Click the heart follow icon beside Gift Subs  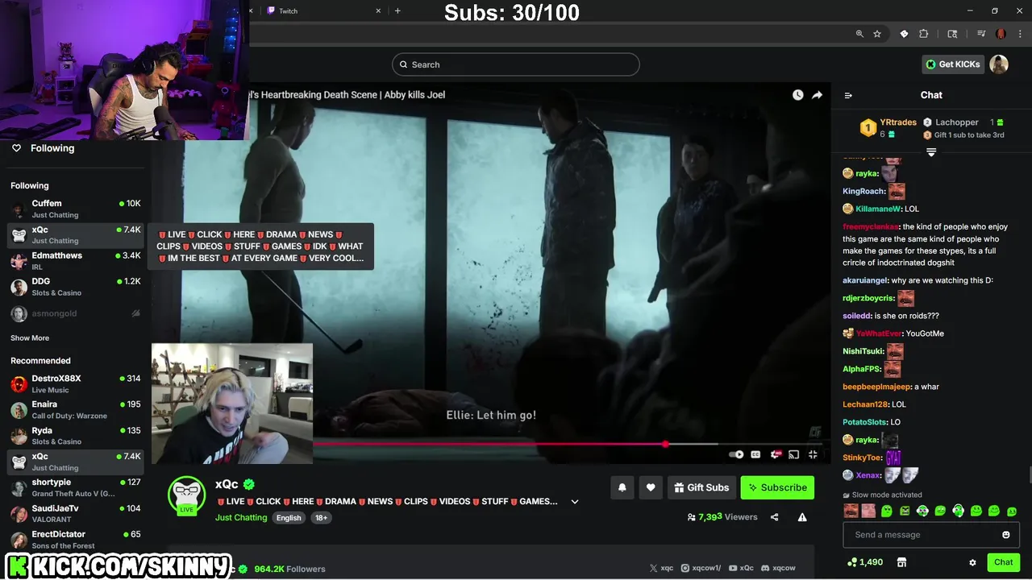point(651,487)
